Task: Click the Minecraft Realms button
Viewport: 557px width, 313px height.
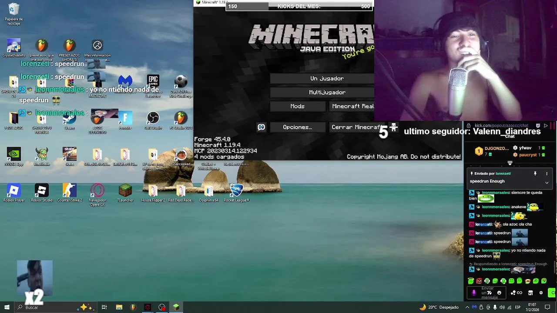Action: 352,106
